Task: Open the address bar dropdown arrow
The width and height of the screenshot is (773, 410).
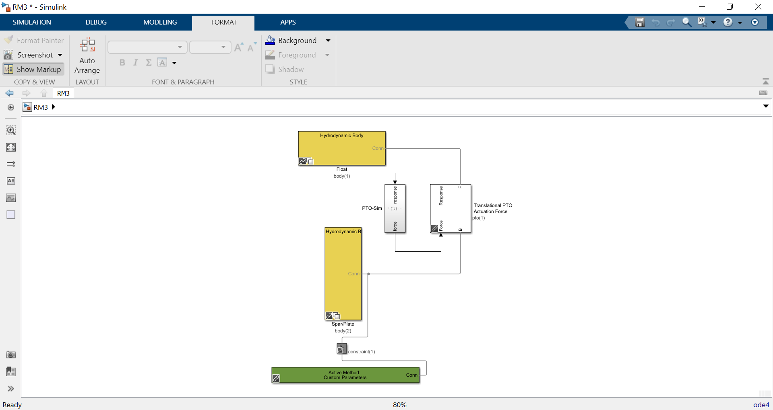Action: point(766,107)
